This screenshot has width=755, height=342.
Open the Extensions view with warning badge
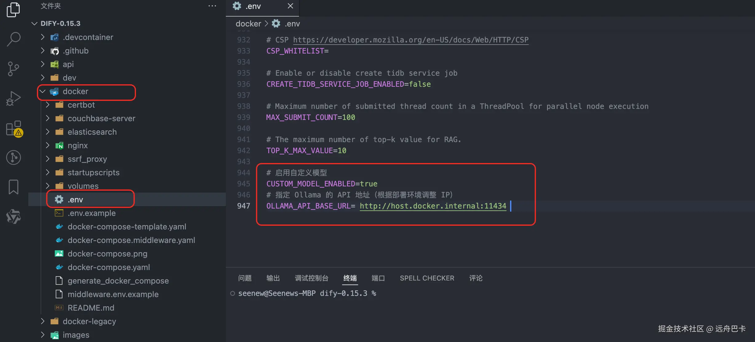pyautogui.click(x=13, y=128)
